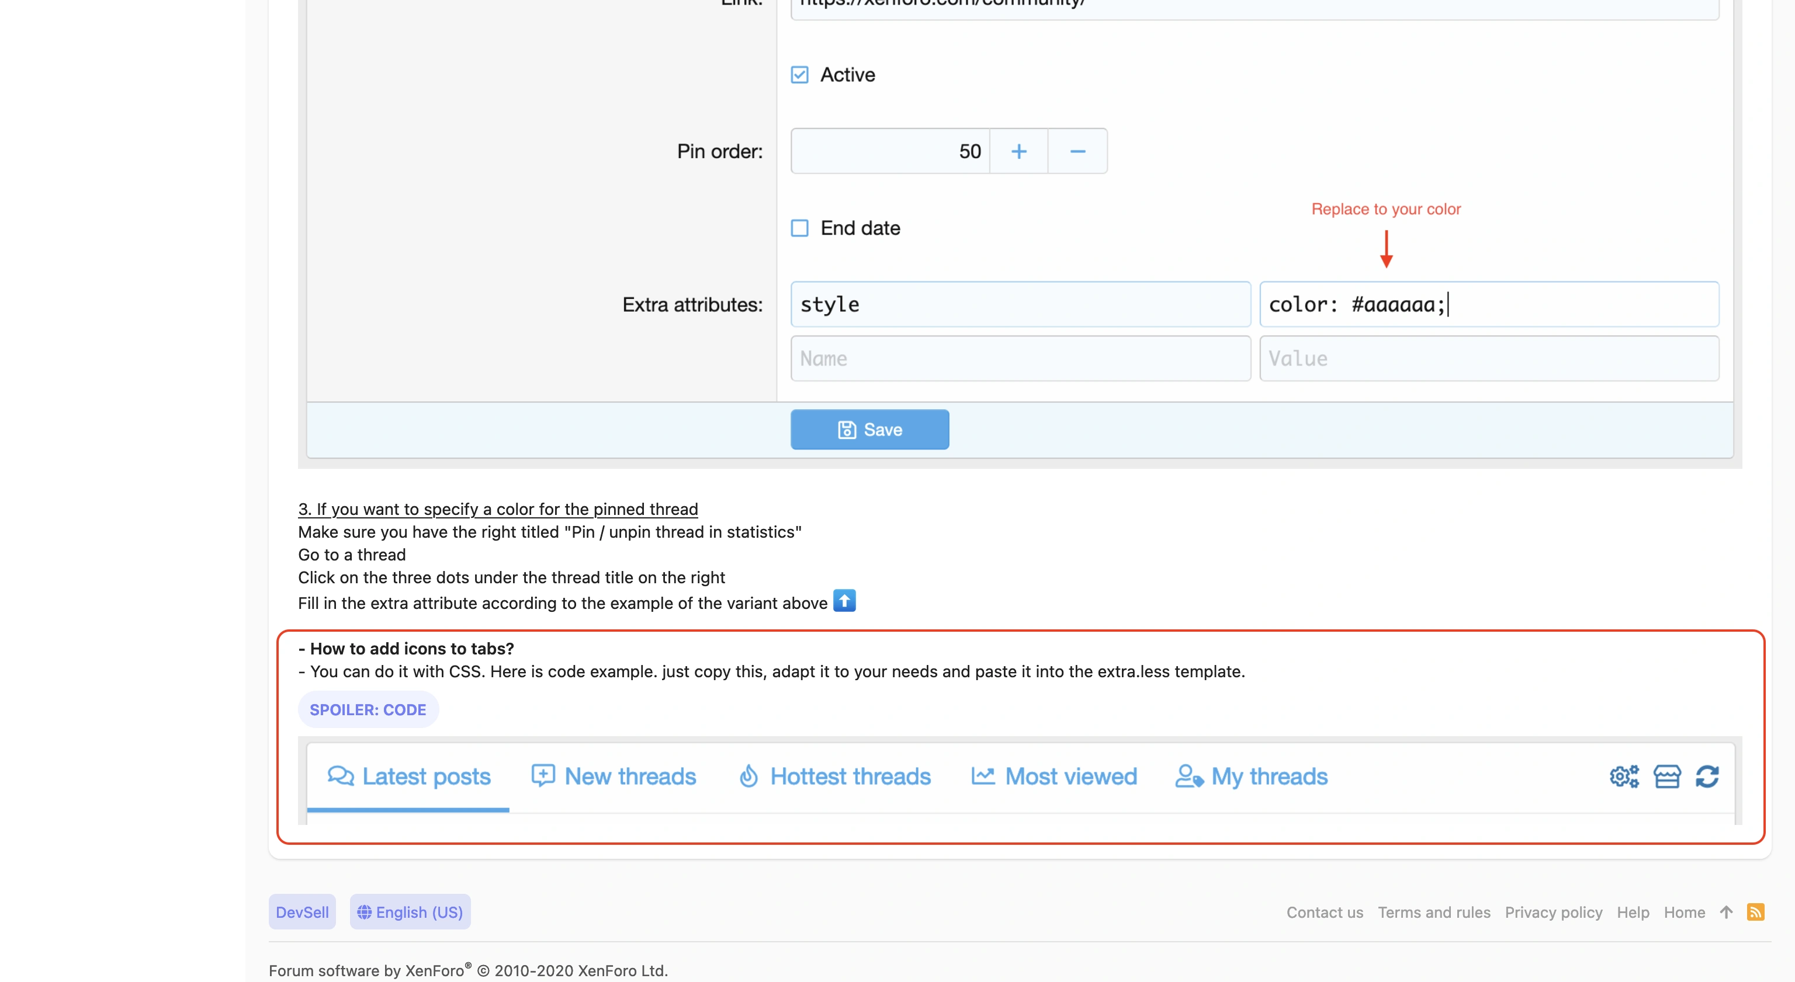Uncheck the Active checkbox
Screen dimensions: 1795x982
pos(800,75)
